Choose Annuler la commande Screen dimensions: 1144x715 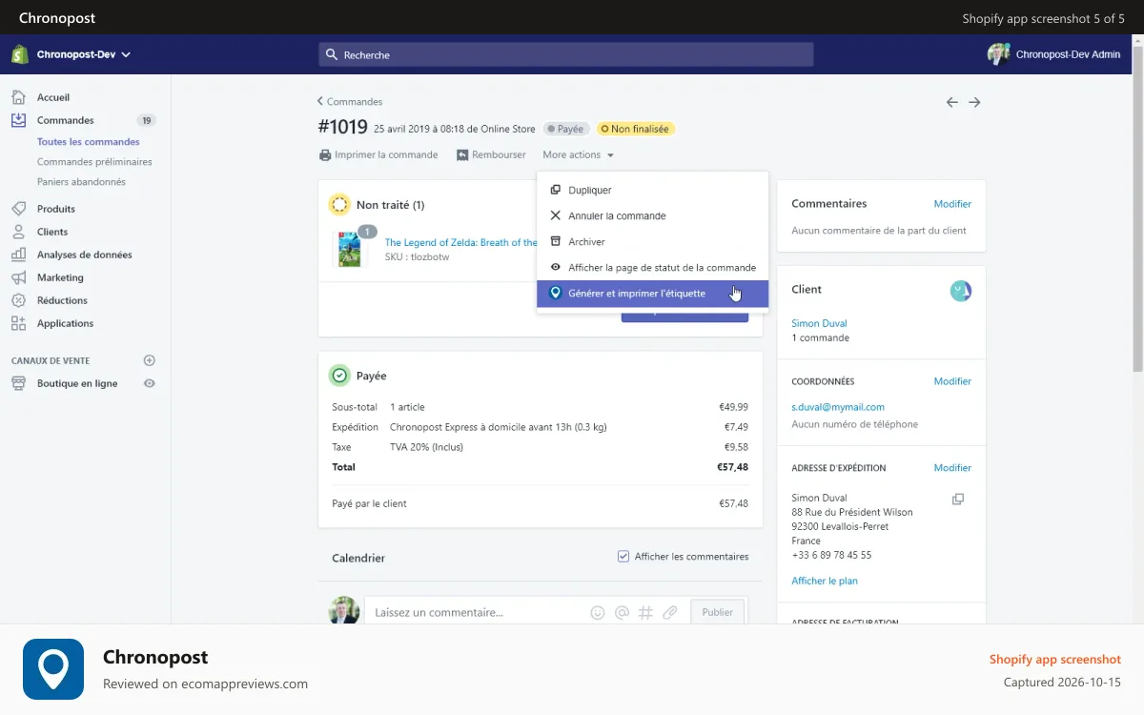tap(653, 215)
